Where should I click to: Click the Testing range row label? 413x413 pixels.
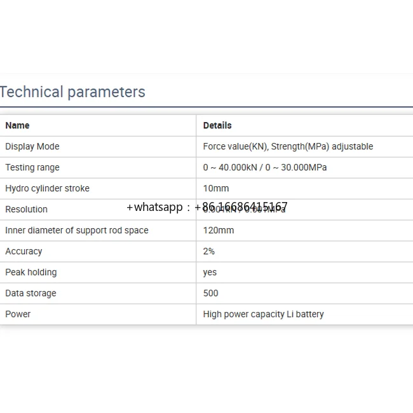32,167
